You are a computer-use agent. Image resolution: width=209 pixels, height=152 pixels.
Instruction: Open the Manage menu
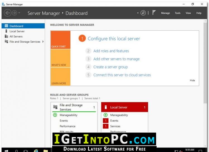[166, 13]
